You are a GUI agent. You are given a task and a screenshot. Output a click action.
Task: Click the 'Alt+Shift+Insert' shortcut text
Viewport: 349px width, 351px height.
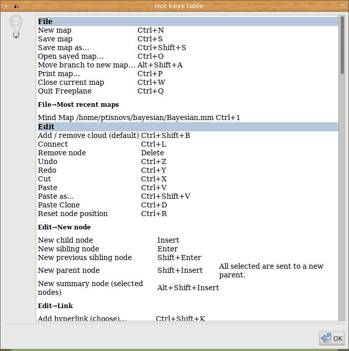(188, 288)
